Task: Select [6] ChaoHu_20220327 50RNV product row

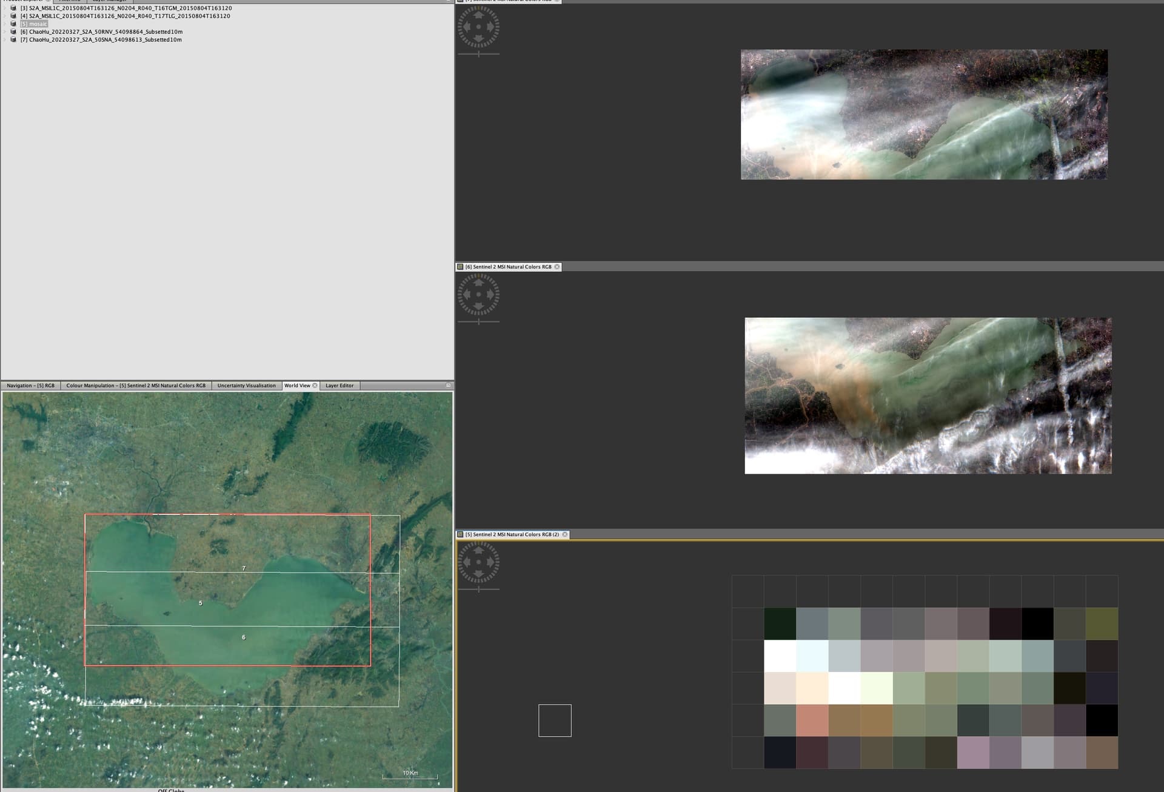Action: pyautogui.click(x=101, y=32)
